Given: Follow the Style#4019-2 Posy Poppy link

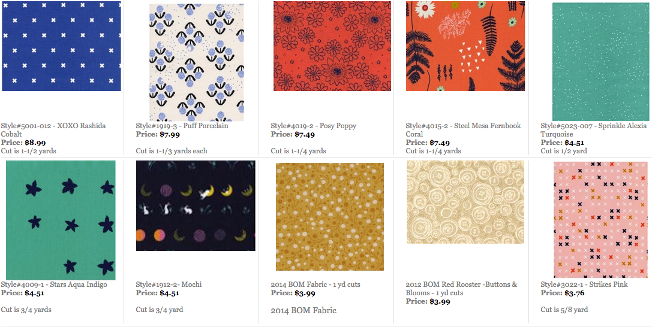Looking at the screenshot, I should click(313, 126).
